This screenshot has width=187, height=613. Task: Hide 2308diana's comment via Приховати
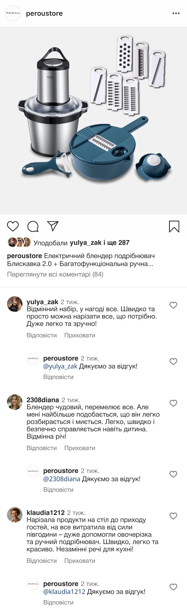pos(80,448)
